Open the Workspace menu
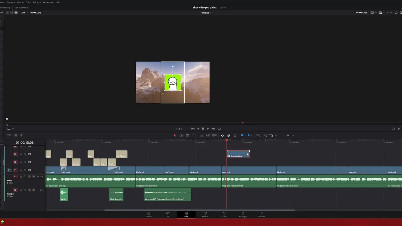The height and width of the screenshot is (226, 402). tap(48, 2)
